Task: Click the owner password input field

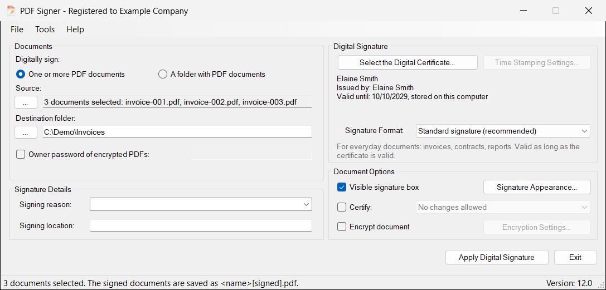Action: coord(251,154)
